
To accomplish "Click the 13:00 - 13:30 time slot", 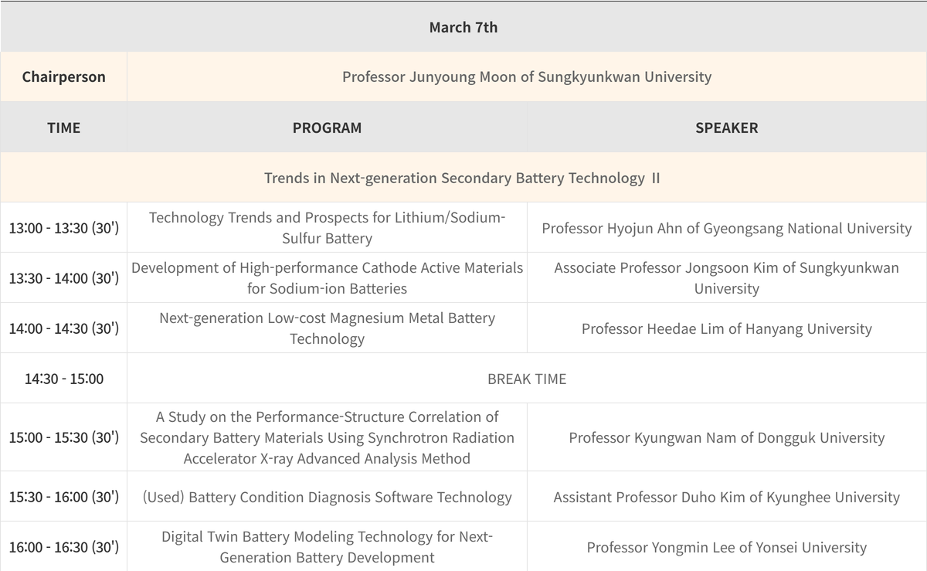I will 63,228.
